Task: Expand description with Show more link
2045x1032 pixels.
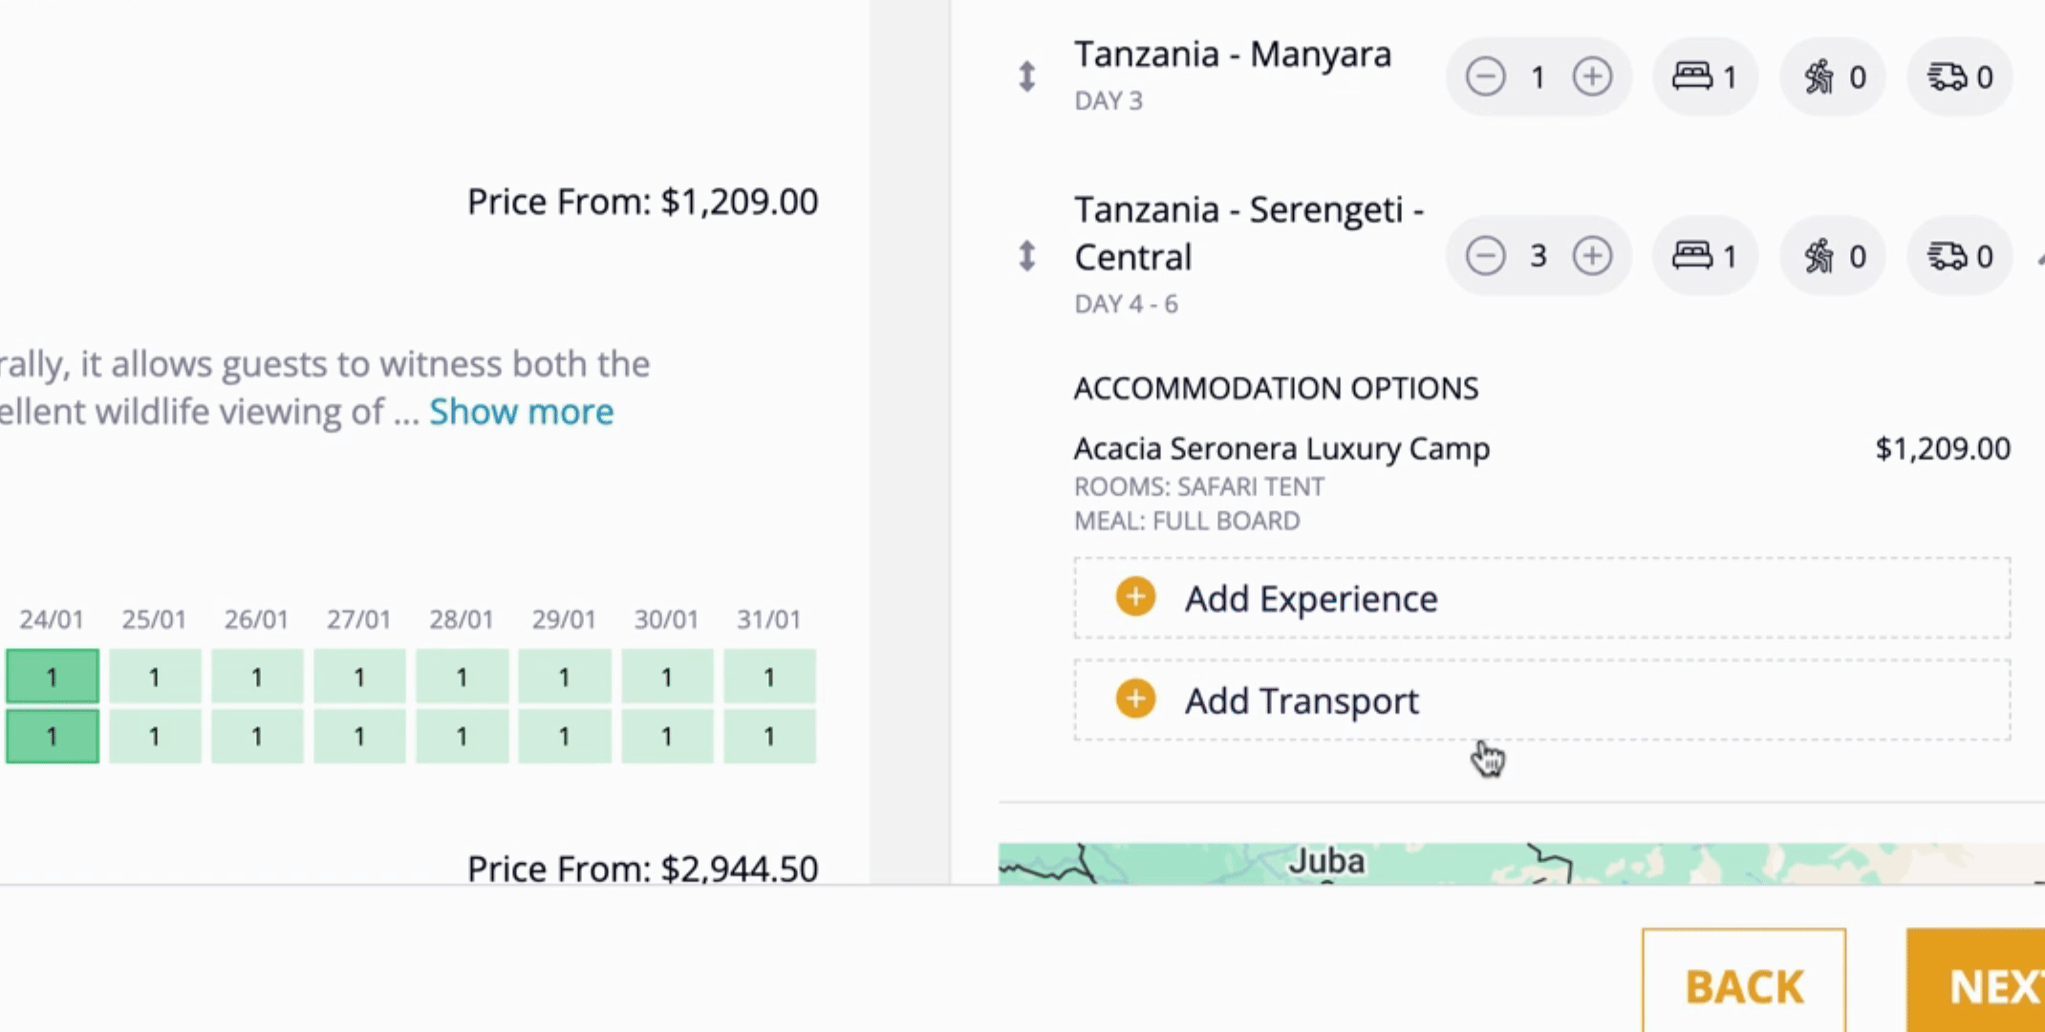Action: click(521, 412)
